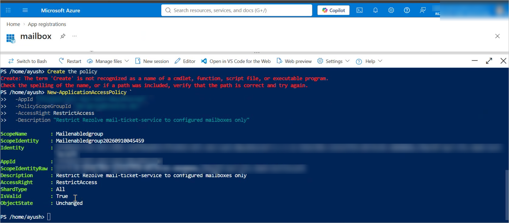Click the IsValid value True
Image resolution: width=509 pixels, height=223 pixels.
62,196
